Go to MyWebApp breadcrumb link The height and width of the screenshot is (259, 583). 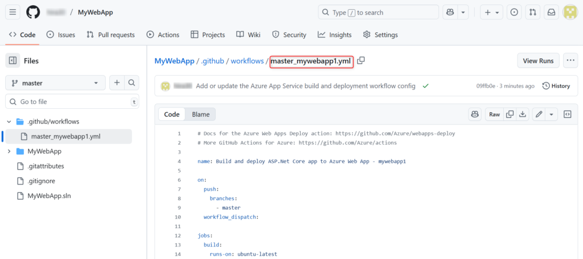point(174,61)
